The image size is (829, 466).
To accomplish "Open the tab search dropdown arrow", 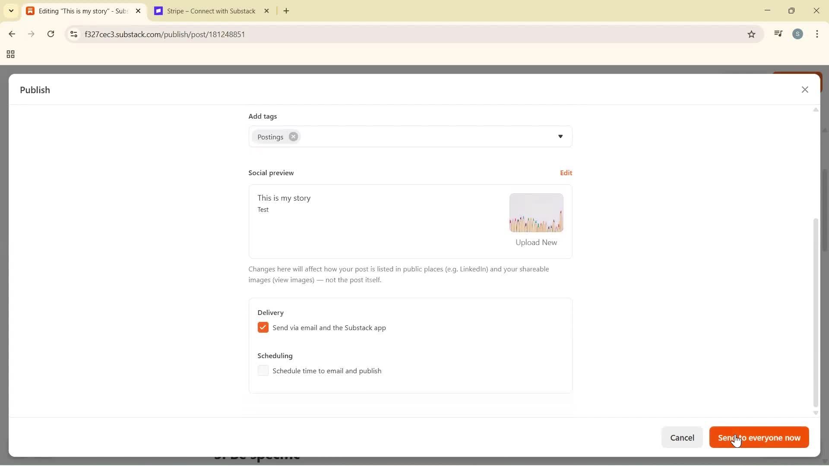I will coord(11,11).
